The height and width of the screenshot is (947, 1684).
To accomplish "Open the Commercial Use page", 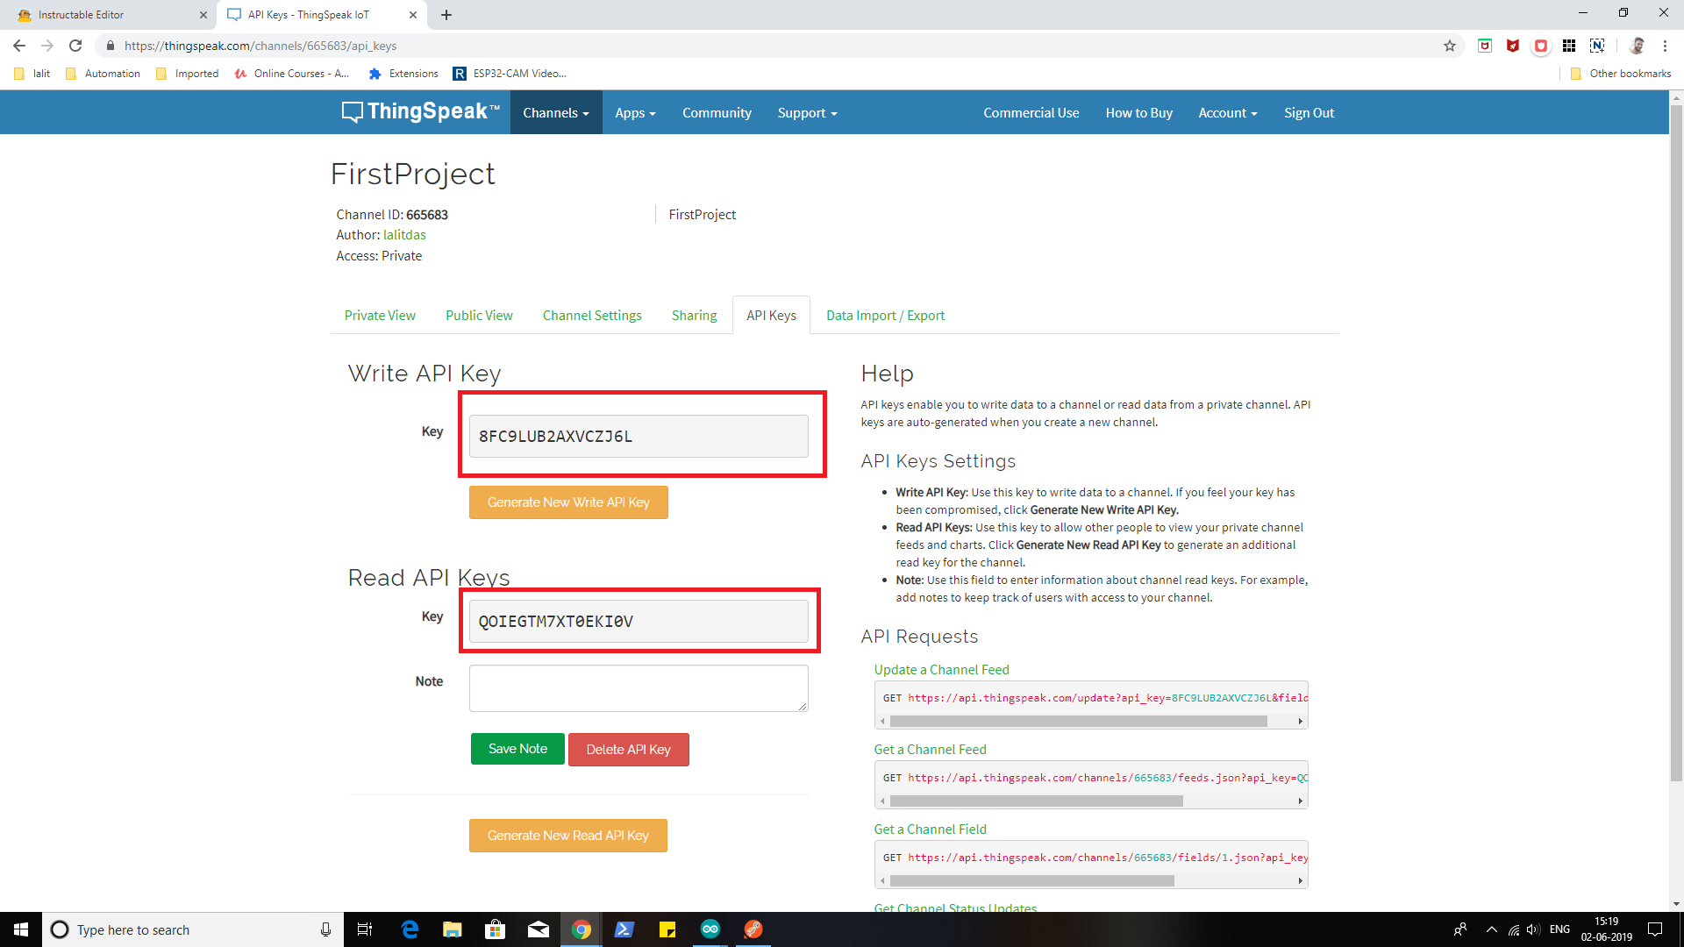I will tap(1031, 112).
